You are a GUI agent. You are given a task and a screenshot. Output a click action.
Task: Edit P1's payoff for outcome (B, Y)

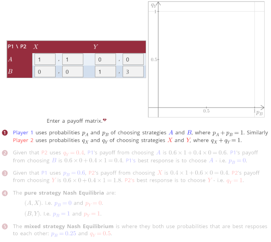point(105,72)
